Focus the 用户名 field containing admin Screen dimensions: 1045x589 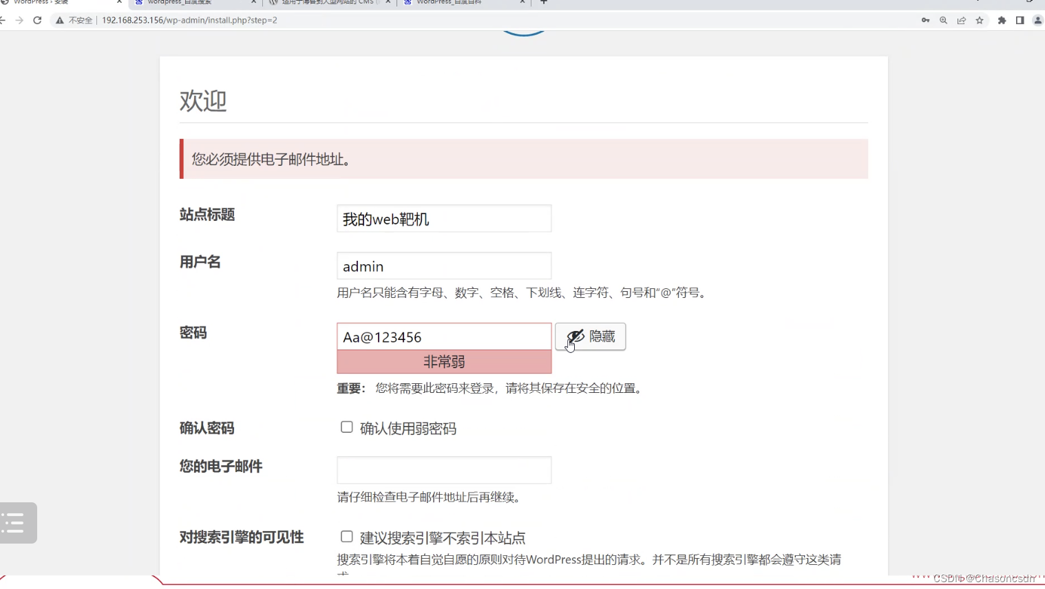[x=444, y=266]
